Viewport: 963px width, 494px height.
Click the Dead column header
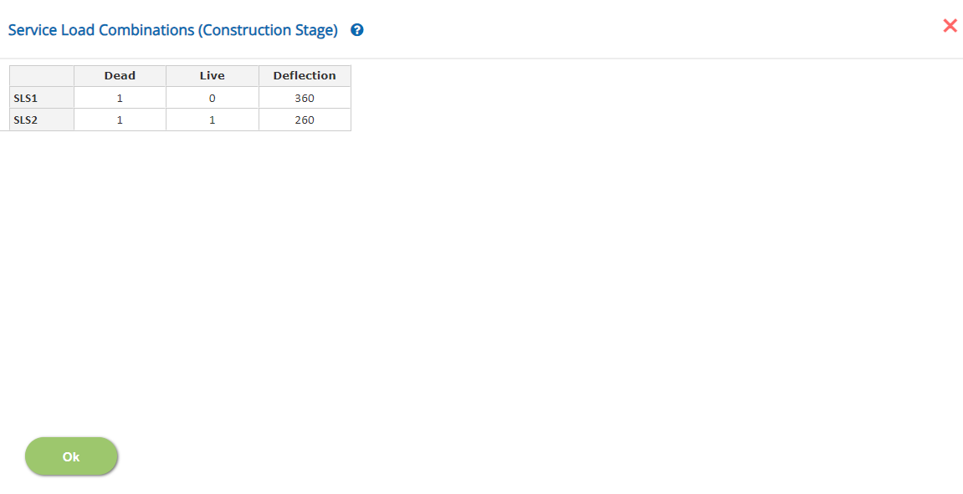click(x=120, y=76)
